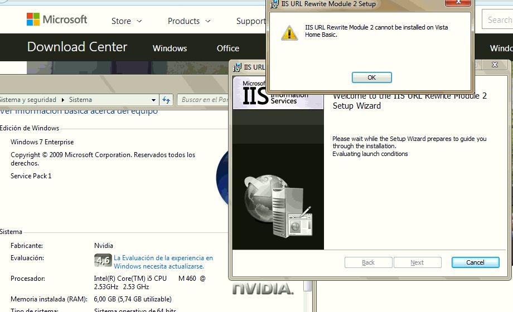Click the installer icon in the error dialog title bar

pyautogui.click(x=274, y=4)
